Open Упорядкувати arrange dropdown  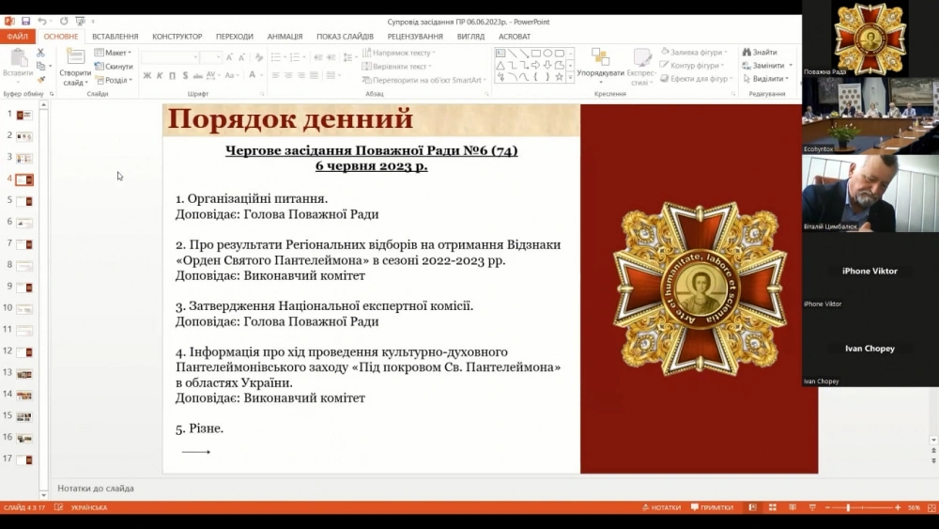[600, 66]
